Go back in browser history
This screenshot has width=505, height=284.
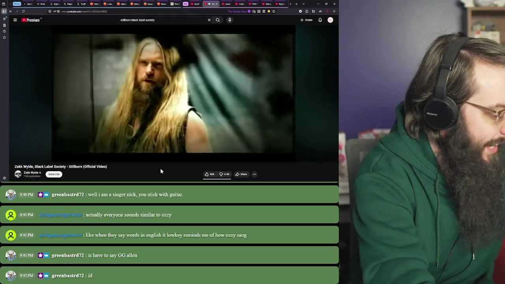tap(11, 11)
